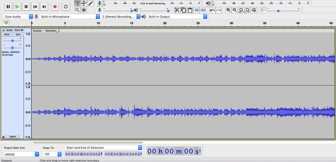Click the Guitar – Section_1 clip title

(46, 31)
